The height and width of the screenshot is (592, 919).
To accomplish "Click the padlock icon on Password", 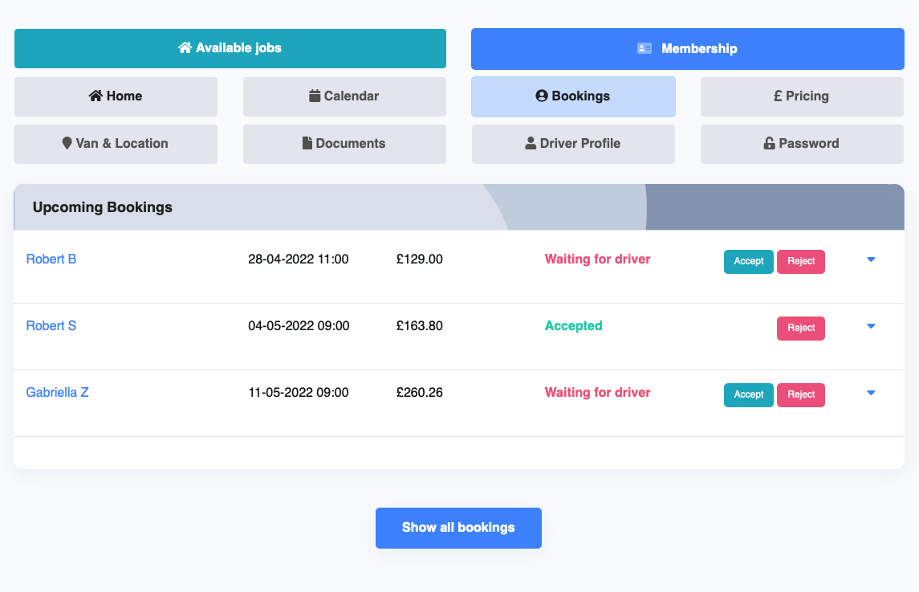I will click(769, 144).
